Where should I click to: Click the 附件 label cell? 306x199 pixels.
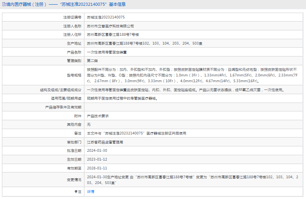tap(43, 116)
